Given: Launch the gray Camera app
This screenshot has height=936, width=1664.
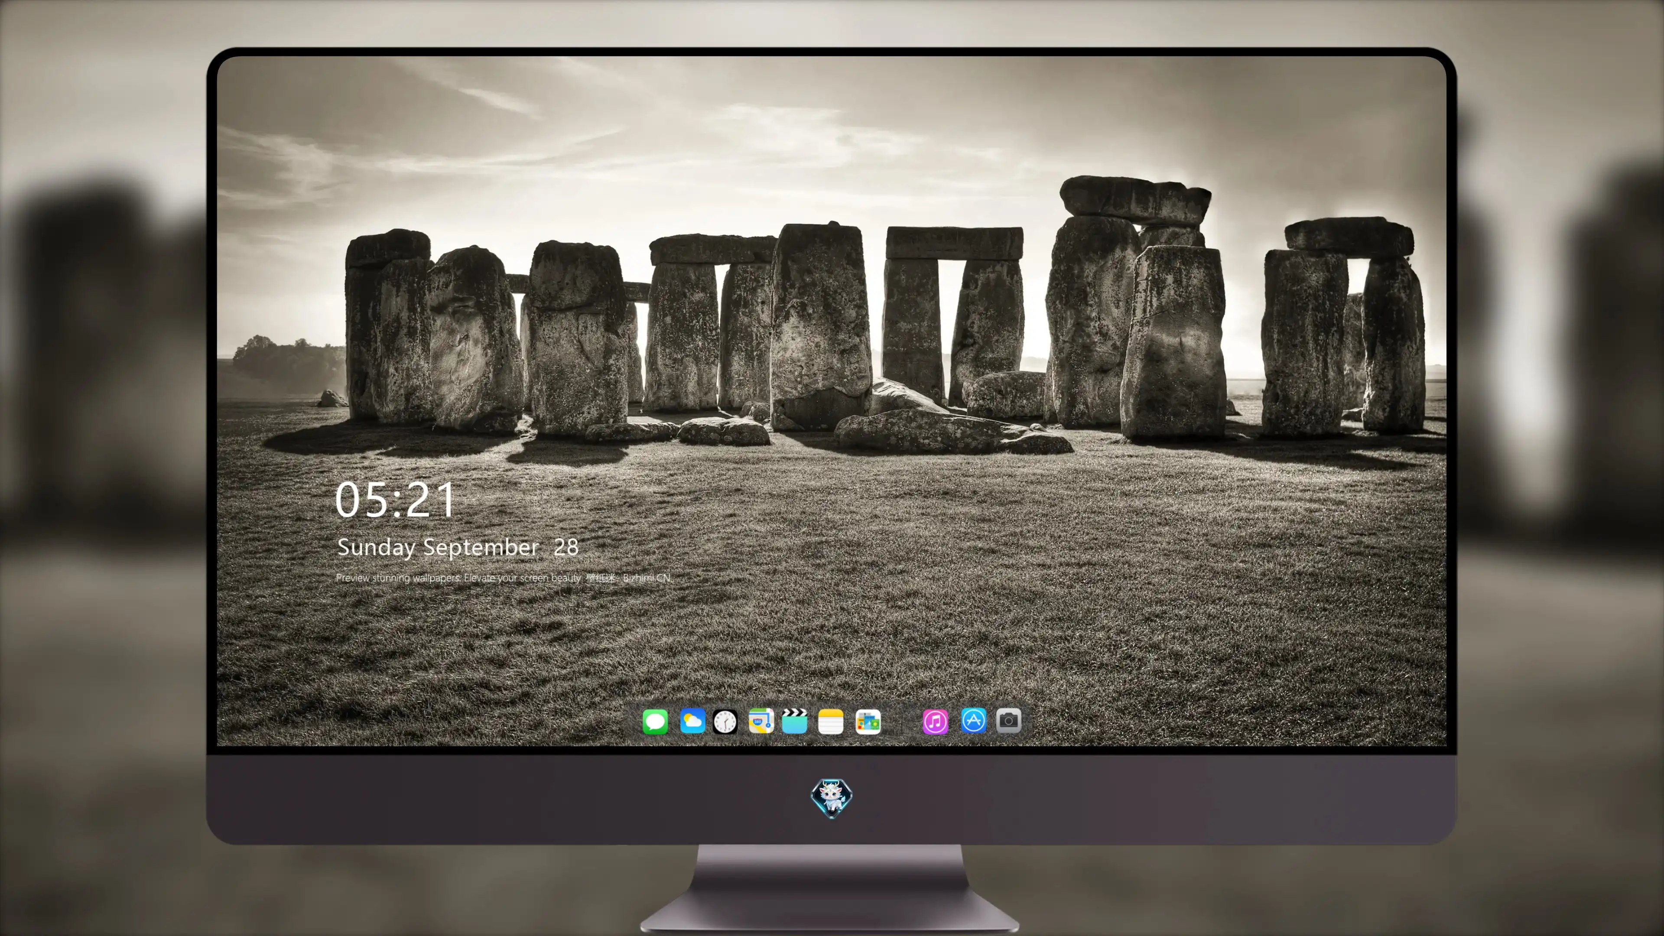Looking at the screenshot, I should pyautogui.click(x=1008, y=720).
